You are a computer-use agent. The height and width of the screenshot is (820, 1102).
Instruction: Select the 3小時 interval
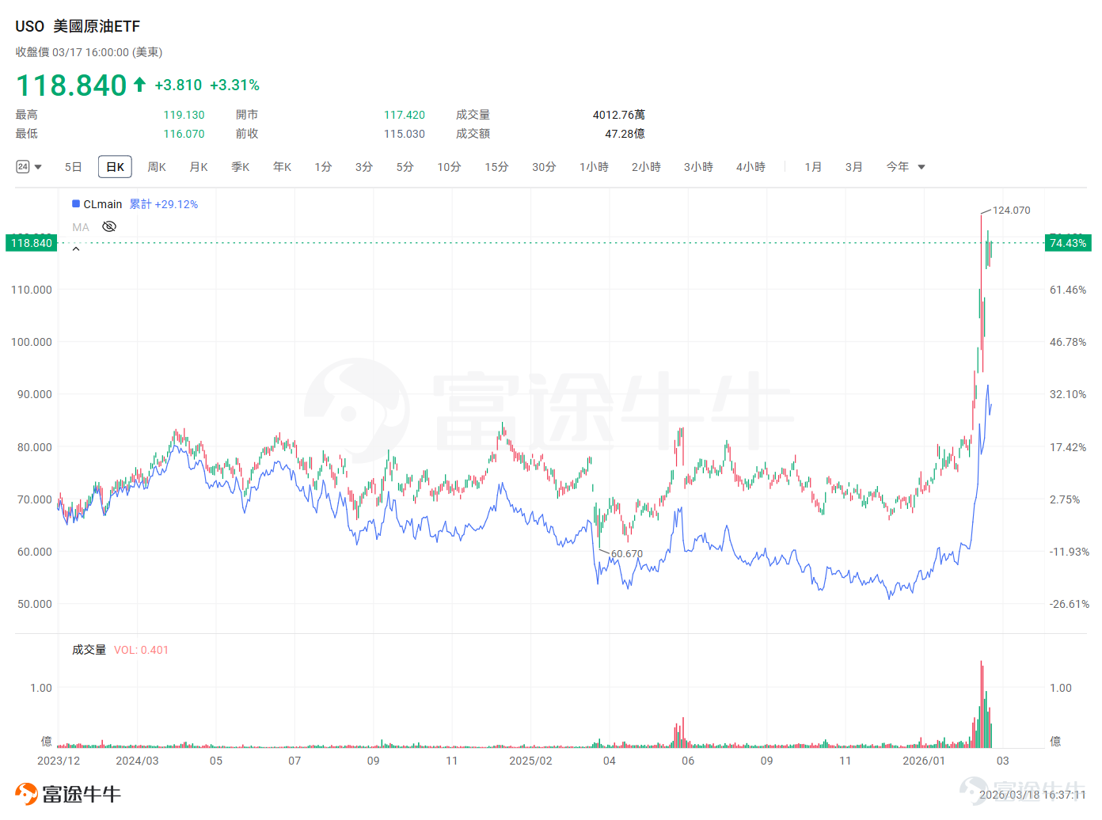698,167
